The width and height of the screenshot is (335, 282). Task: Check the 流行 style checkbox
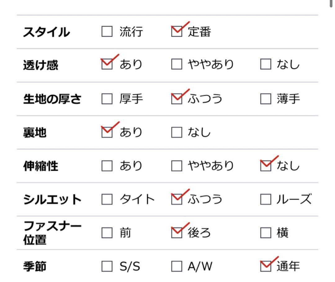pyautogui.click(x=107, y=31)
